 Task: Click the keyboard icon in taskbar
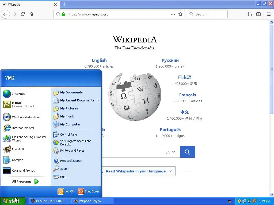pyautogui.click(x=230, y=201)
